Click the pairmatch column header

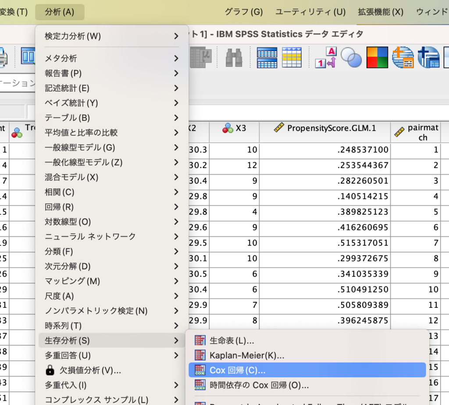coord(416,132)
